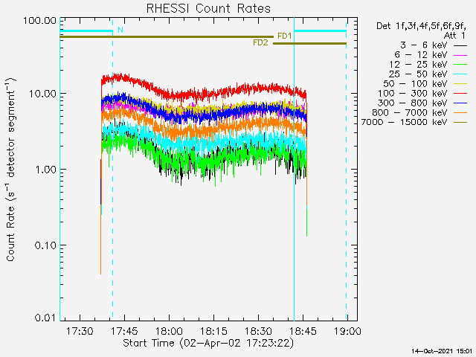Click the '10.00' y-axis tick label
The height and width of the screenshot is (357, 476).
point(43,94)
